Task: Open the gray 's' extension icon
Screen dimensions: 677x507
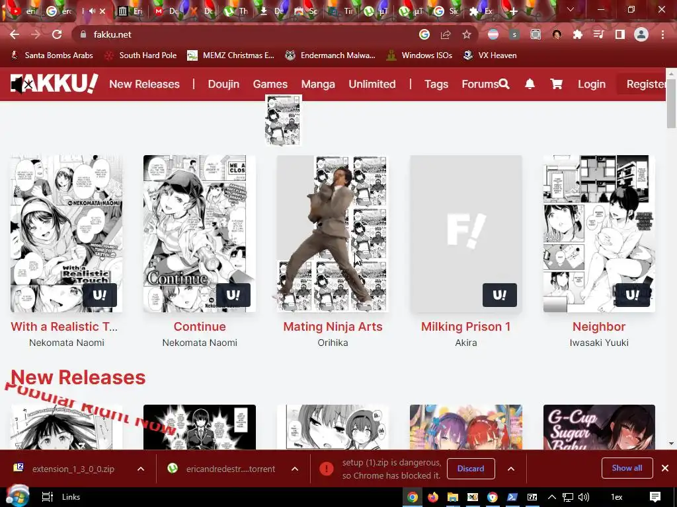Action: pyautogui.click(x=514, y=34)
